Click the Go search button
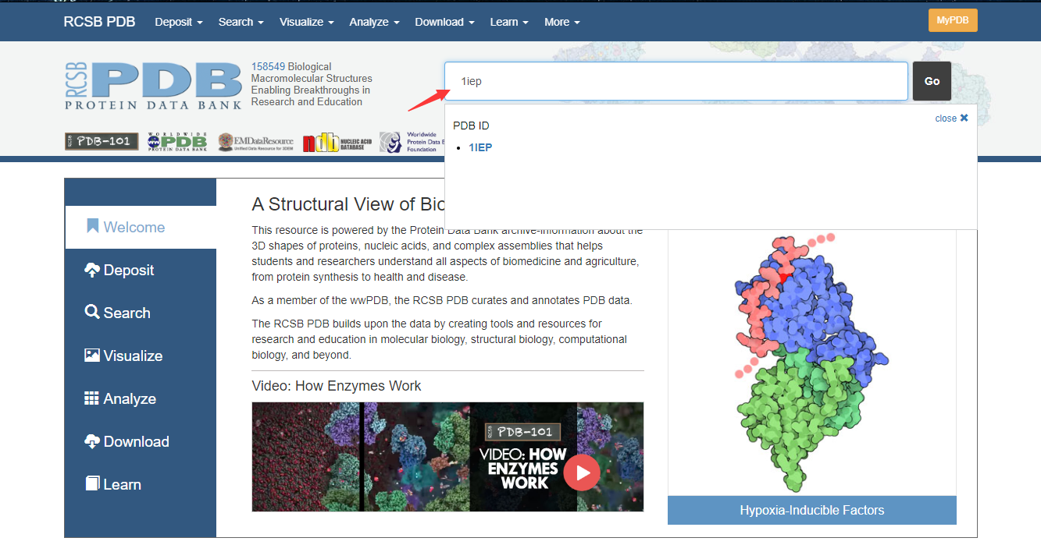Screen dimensions: 1041x552 [x=932, y=81]
